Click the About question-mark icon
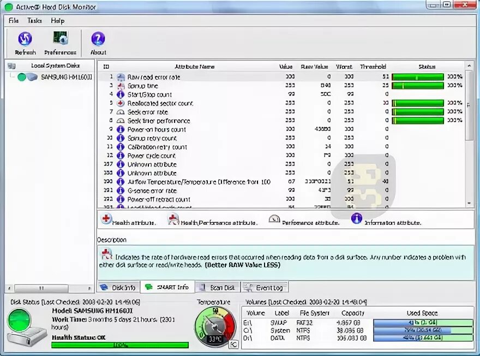 [98, 39]
